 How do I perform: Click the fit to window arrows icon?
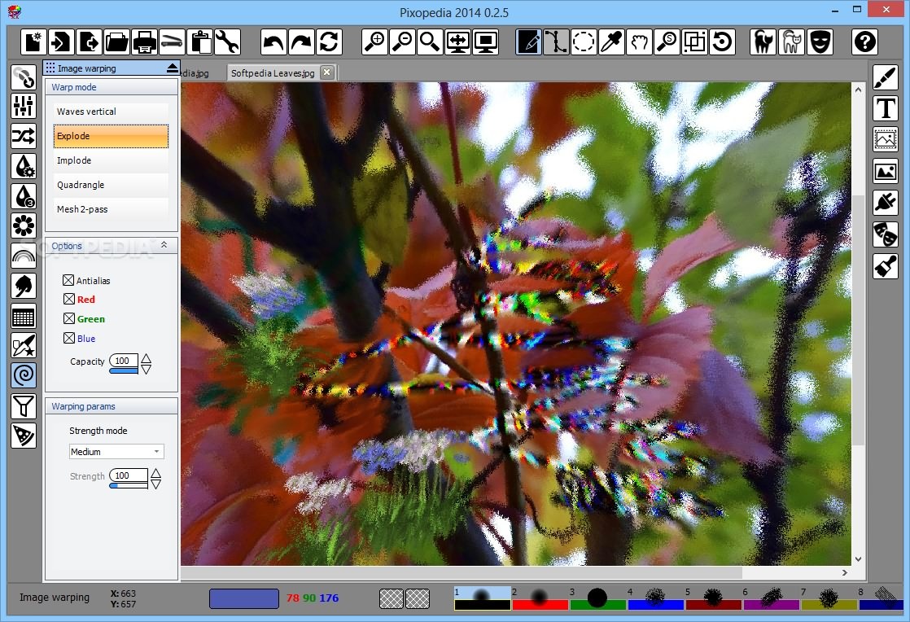point(458,42)
